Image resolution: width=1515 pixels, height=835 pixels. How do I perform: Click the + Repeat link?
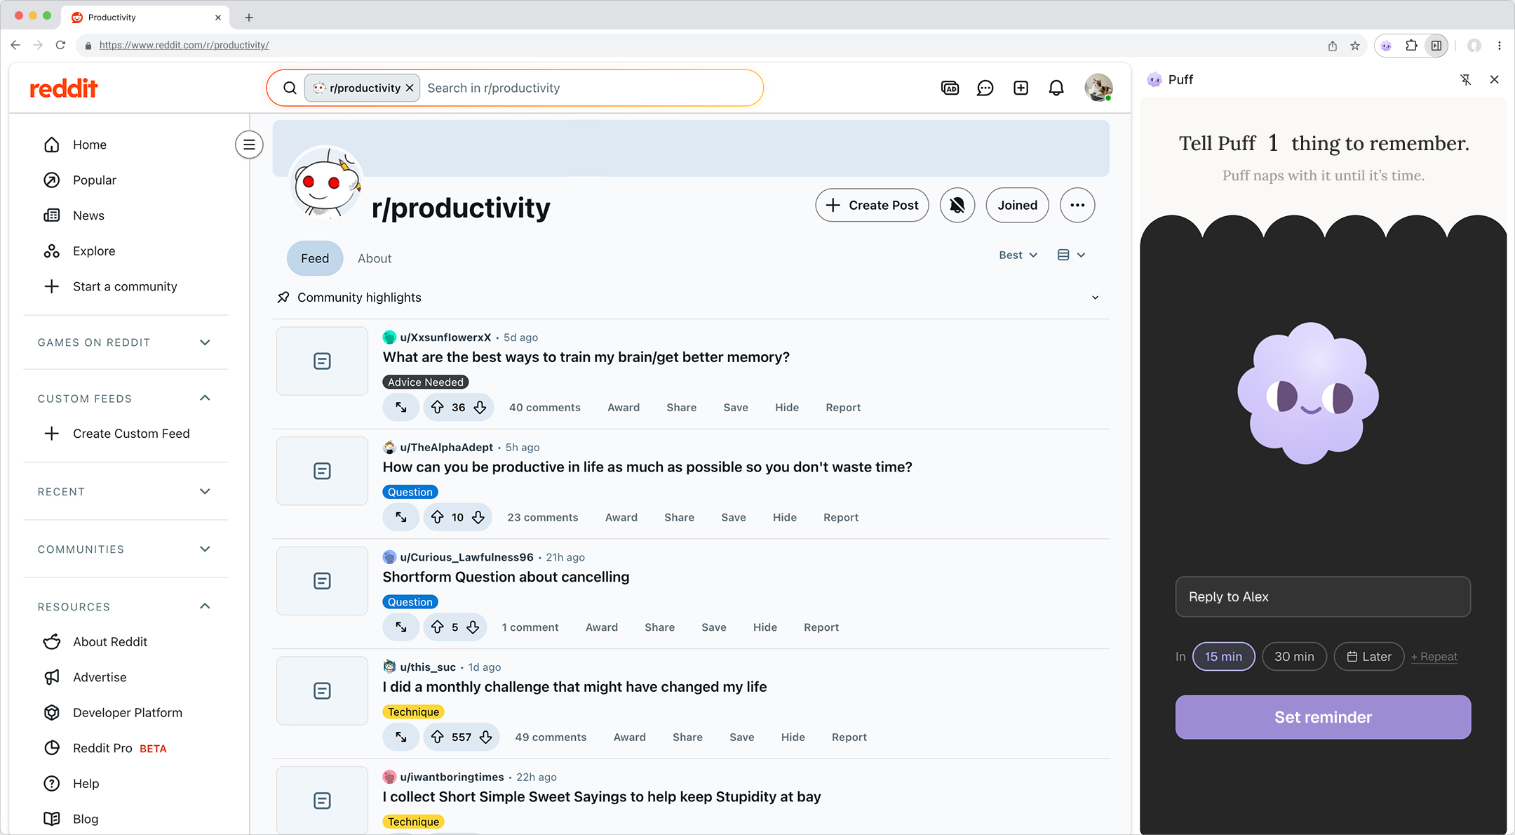pos(1434,657)
